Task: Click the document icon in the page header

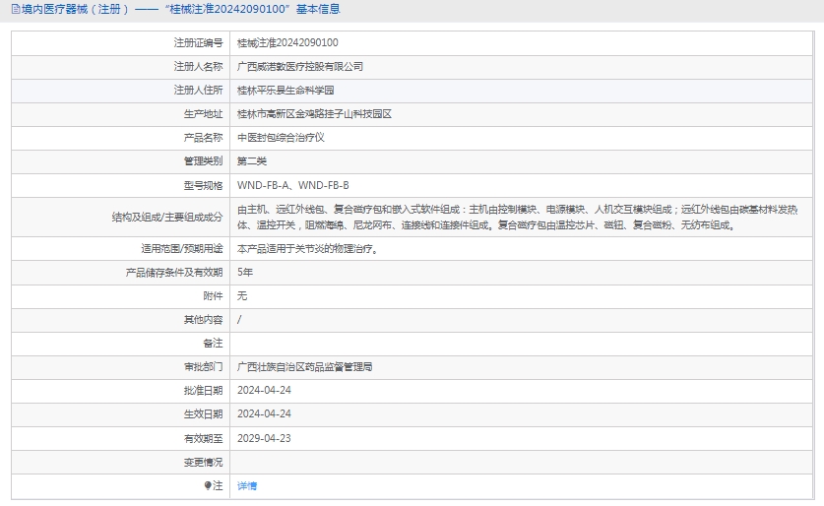Action: 15,9
